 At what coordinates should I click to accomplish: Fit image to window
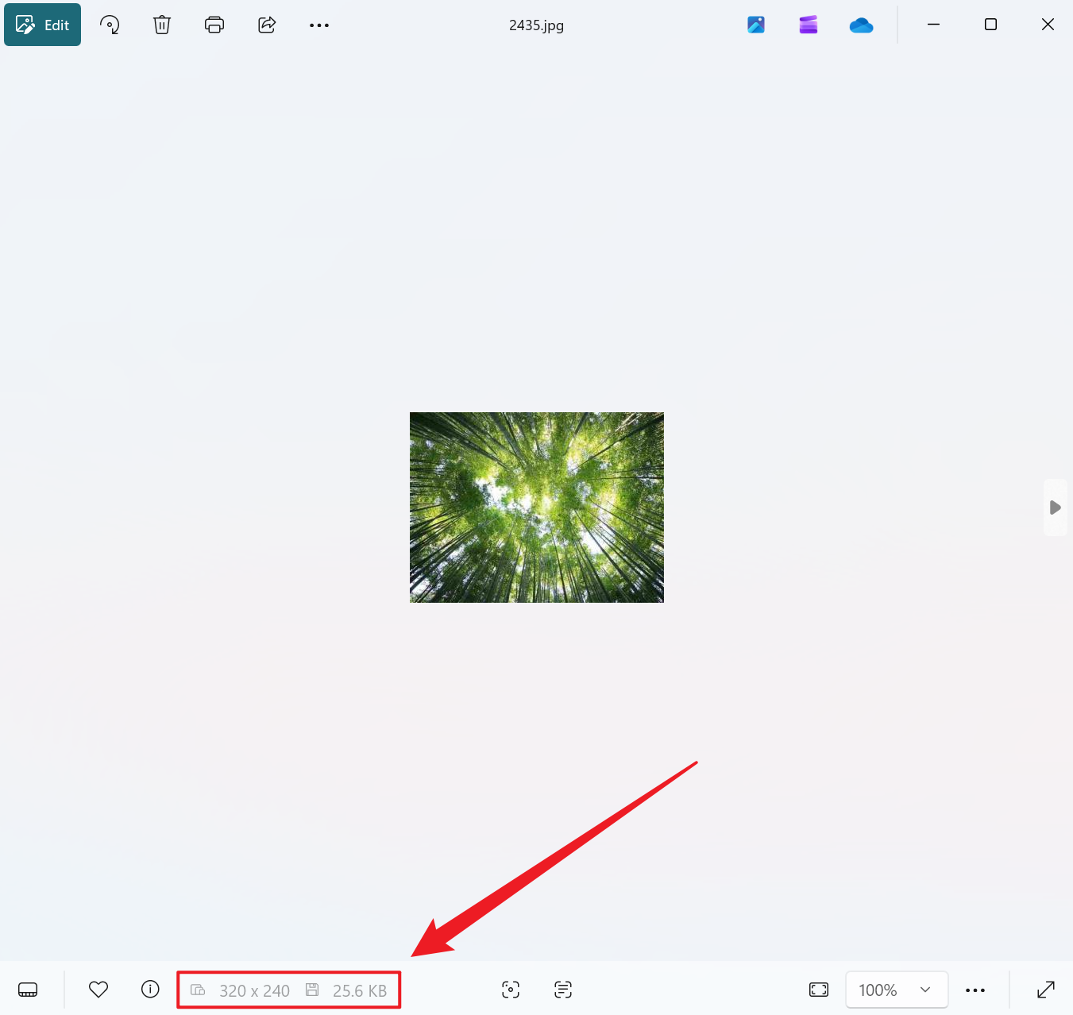819,990
